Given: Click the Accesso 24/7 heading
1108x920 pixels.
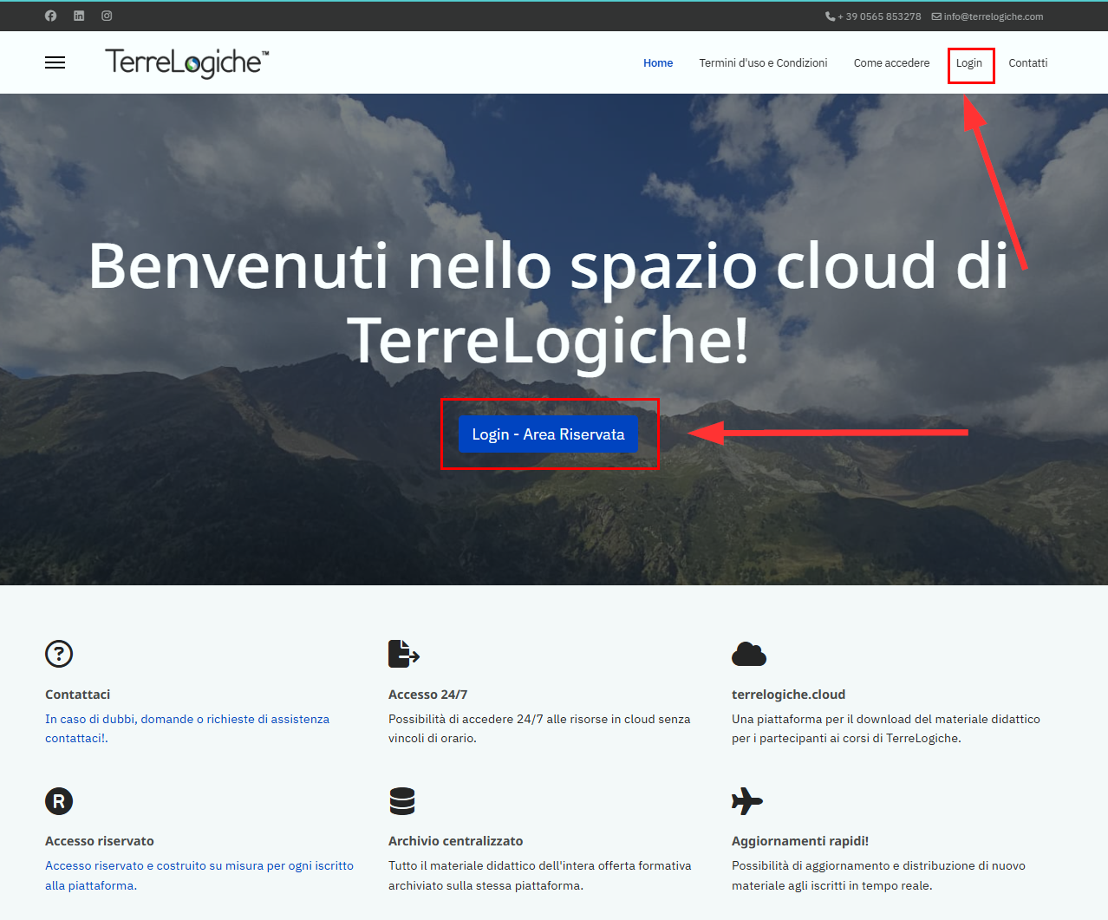Looking at the screenshot, I should [x=428, y=695].
